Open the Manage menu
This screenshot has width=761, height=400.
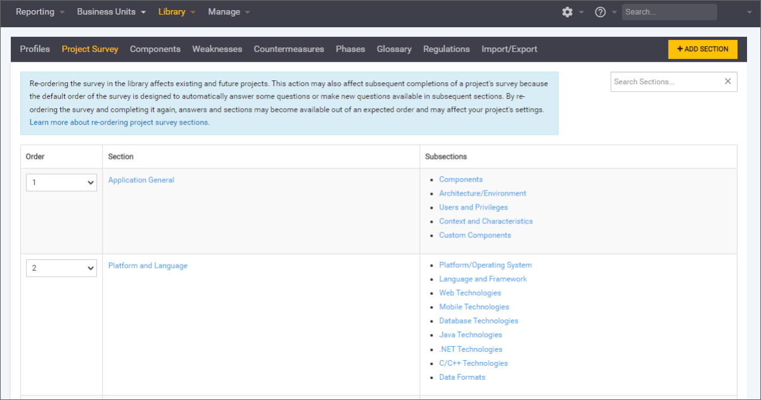click(x=228, y=12)
